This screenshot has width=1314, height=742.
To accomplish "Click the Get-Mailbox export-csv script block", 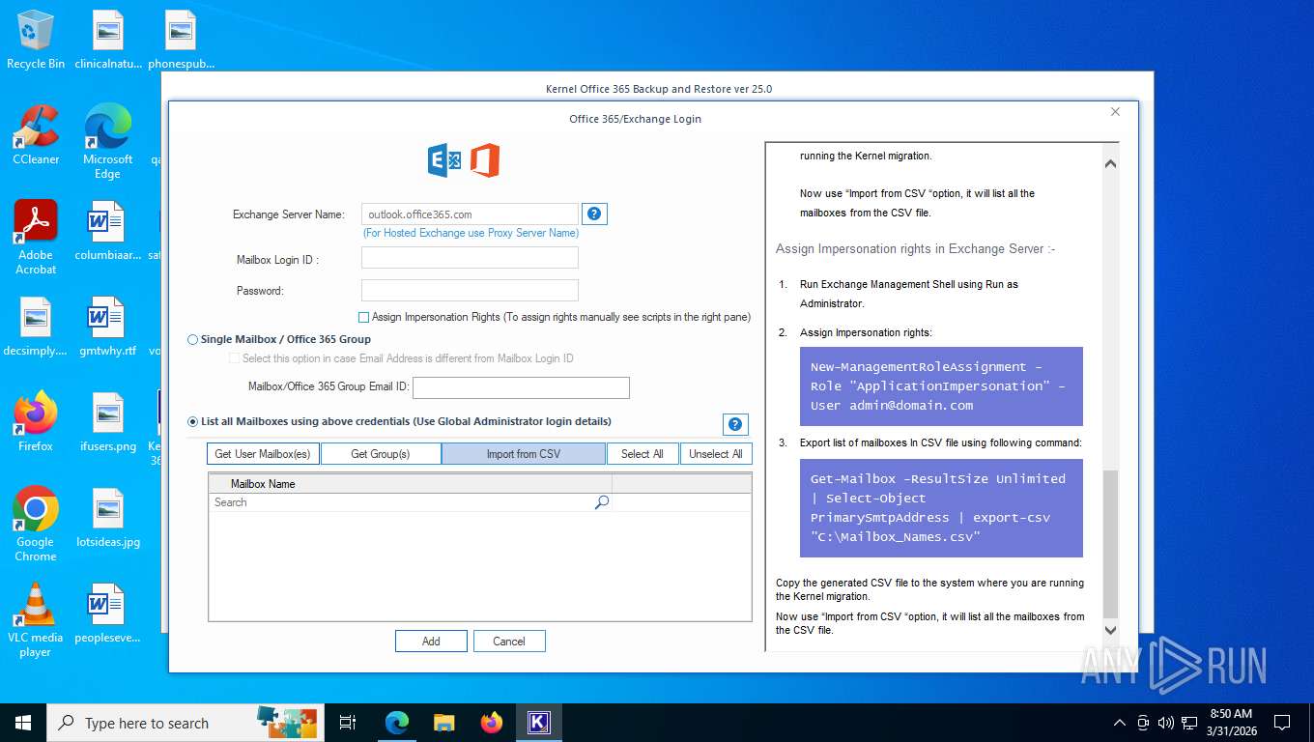I will (941, 508).
